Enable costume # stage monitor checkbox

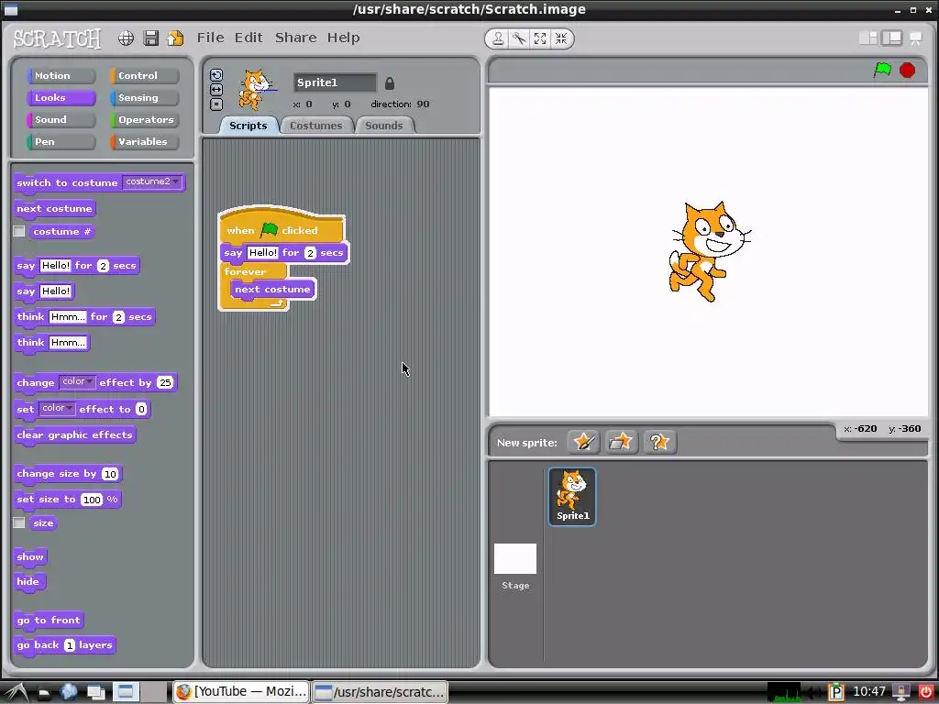click(19, 231)
